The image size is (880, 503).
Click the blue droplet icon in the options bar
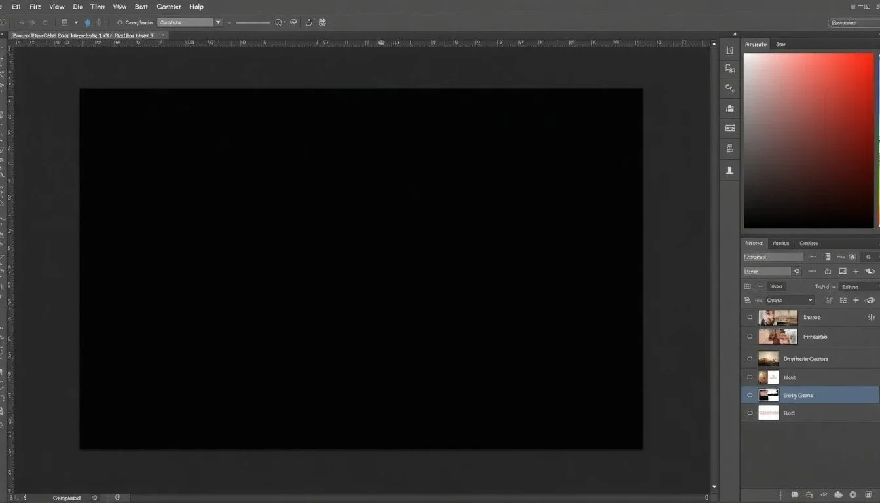(x=87, y=22)
